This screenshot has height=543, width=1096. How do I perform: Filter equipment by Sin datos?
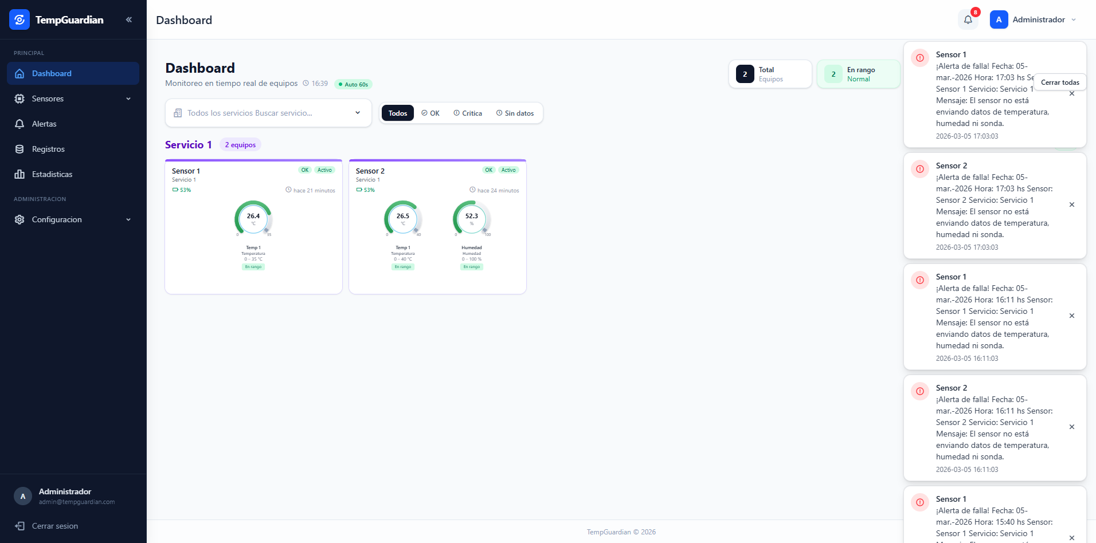(515, 113)
